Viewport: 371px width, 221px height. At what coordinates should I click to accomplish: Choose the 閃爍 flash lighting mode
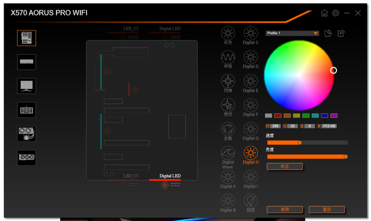click(x=228, y=83)
